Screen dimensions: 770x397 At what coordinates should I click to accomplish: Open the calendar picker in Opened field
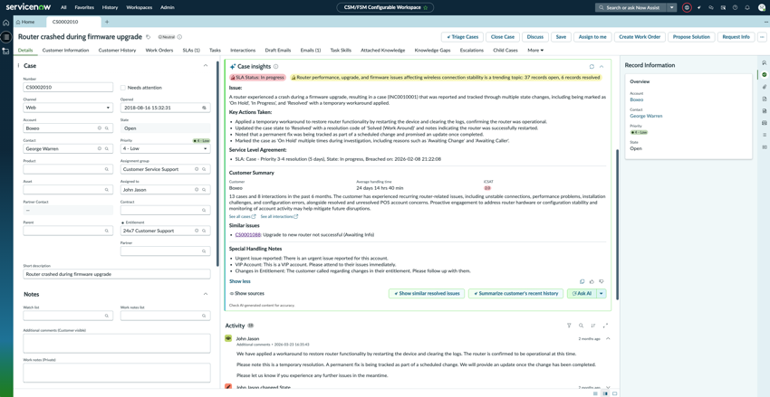click(x=205, y=108)
